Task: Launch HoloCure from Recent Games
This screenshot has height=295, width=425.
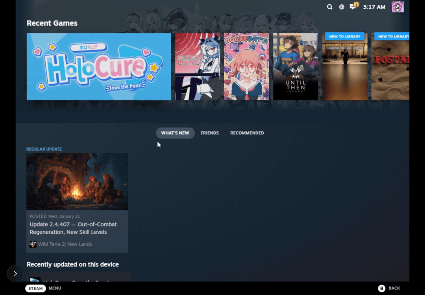Action: point(99,66)
